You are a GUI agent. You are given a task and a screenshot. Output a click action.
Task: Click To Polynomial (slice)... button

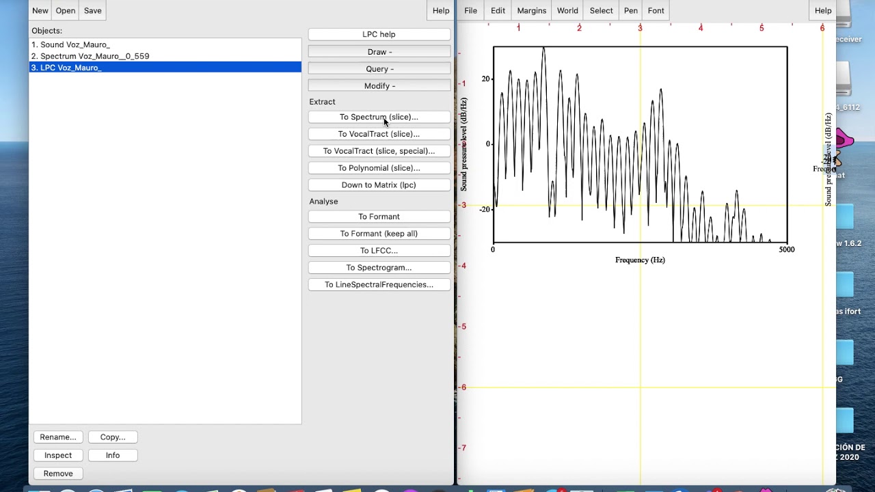379,168
